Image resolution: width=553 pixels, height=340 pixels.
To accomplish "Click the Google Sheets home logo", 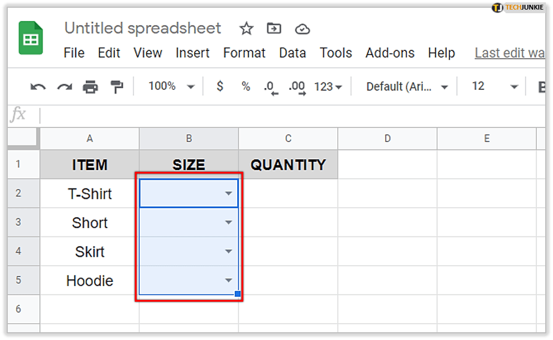I will click(31, 38).
